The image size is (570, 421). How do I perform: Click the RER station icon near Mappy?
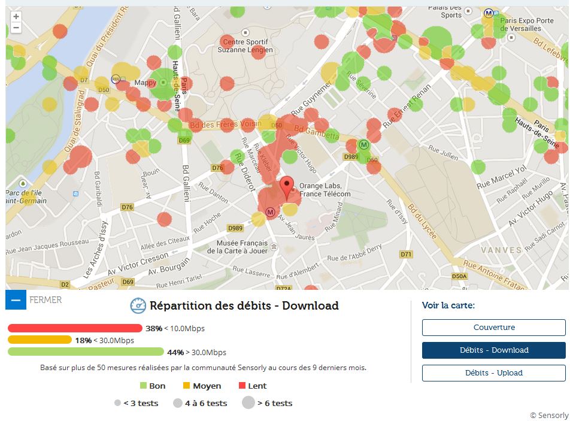116,78
